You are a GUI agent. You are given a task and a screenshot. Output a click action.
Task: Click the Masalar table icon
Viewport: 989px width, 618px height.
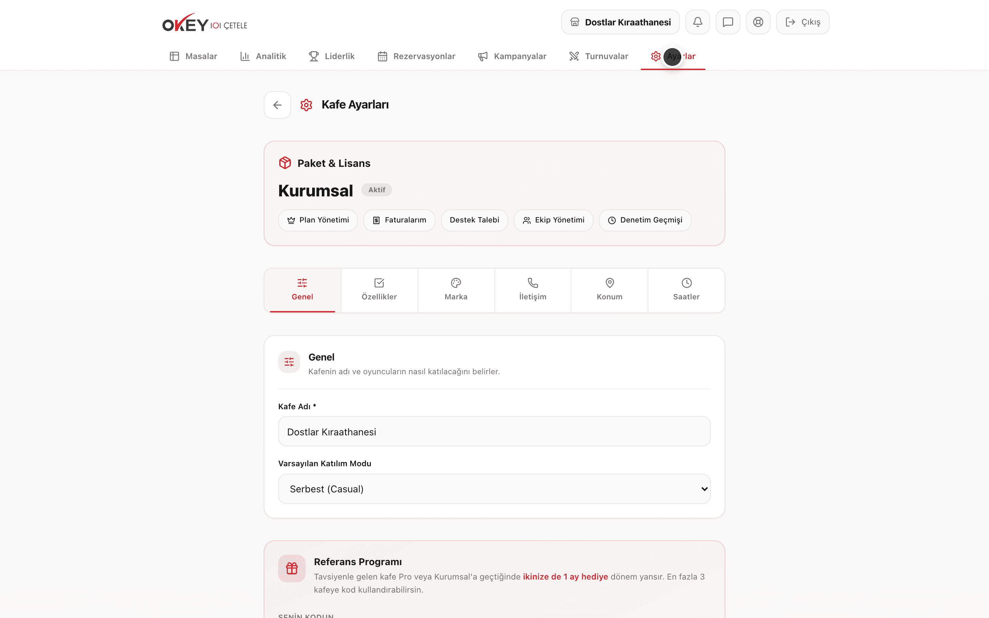coord(174,56)
